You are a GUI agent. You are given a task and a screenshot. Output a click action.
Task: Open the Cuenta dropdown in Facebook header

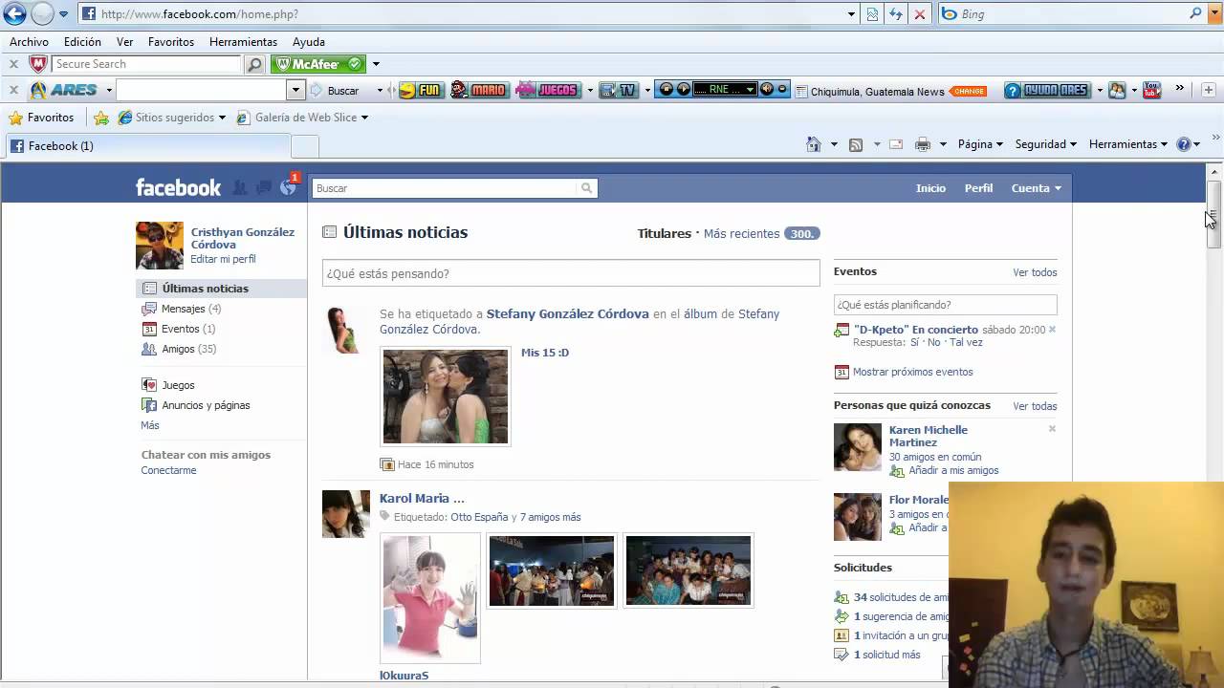click(x=1037, y=188)
